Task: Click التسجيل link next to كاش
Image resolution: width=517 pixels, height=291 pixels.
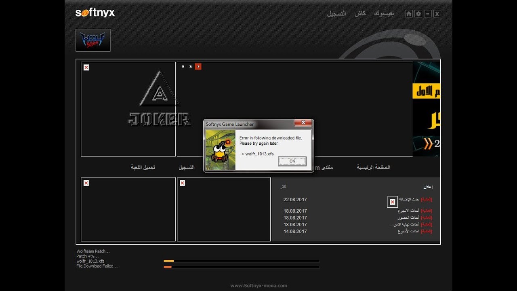Action: (x=336, y=13)
